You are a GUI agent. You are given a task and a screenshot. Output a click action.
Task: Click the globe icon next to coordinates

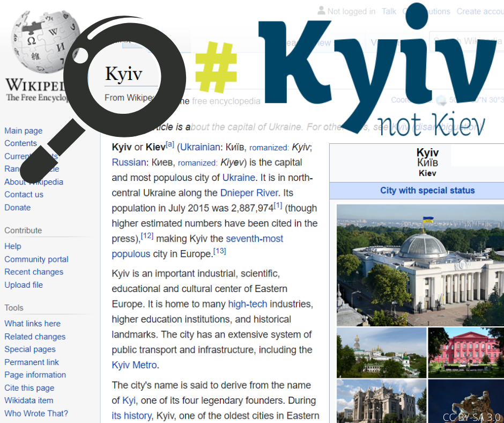point(441,100)
